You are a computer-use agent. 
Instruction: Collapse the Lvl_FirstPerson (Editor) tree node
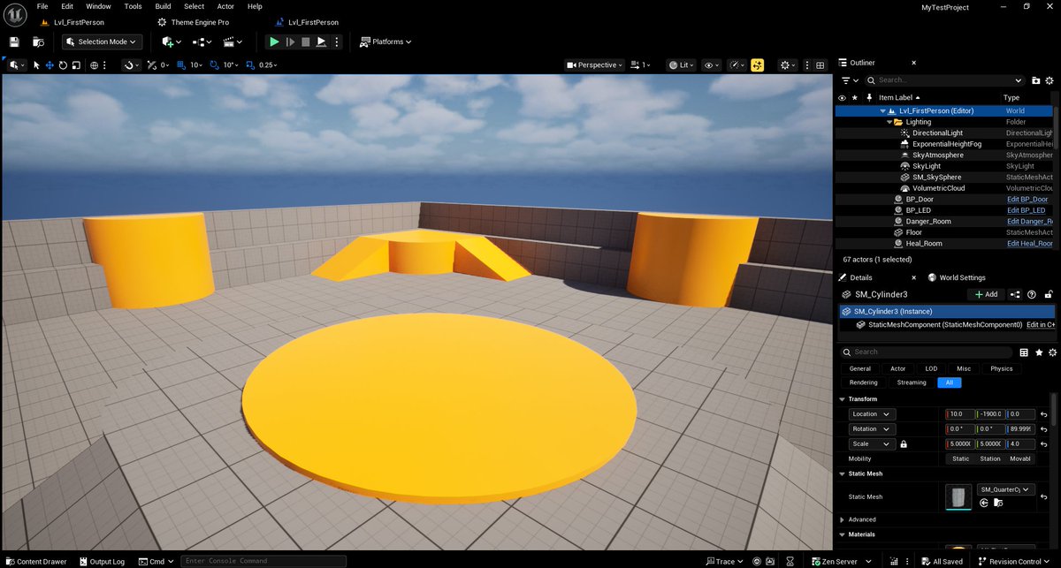(x=882, y=111)
